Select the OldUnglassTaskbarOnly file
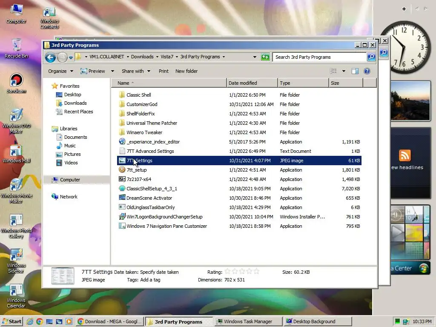The height and width of the screenshot is (327, 436). pyautogui.click(x=239, y=207)
